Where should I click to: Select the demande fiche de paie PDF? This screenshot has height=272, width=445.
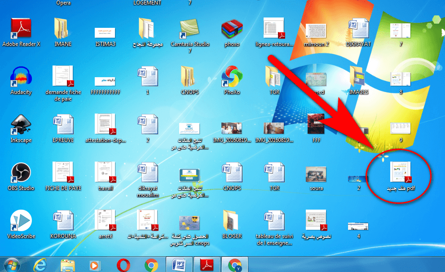coord(63,76)
